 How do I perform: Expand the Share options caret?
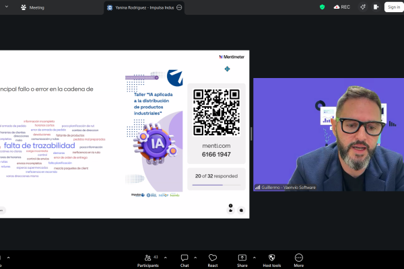point(255,256)
